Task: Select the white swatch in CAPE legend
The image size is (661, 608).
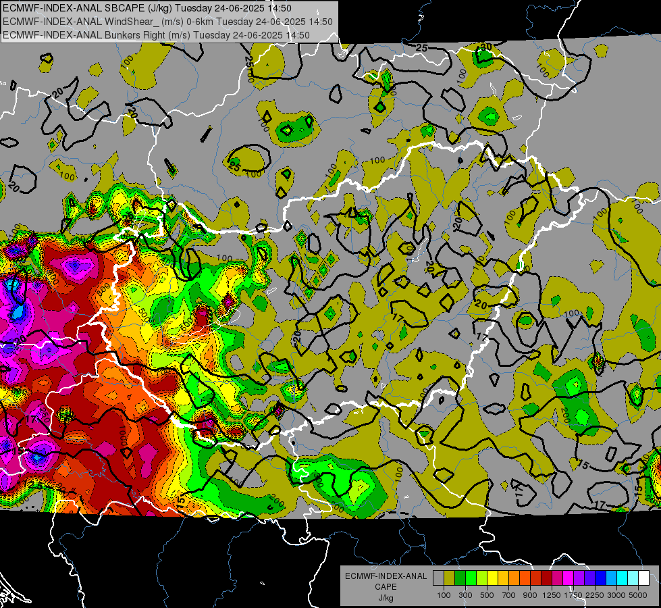Action: point(643,578)
